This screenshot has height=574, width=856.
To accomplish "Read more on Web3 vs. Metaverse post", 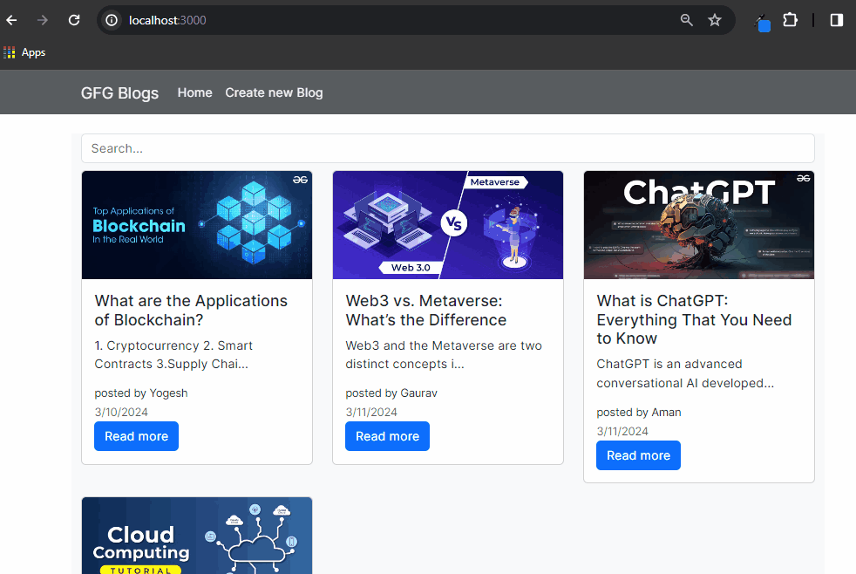I will coord(388,436).
